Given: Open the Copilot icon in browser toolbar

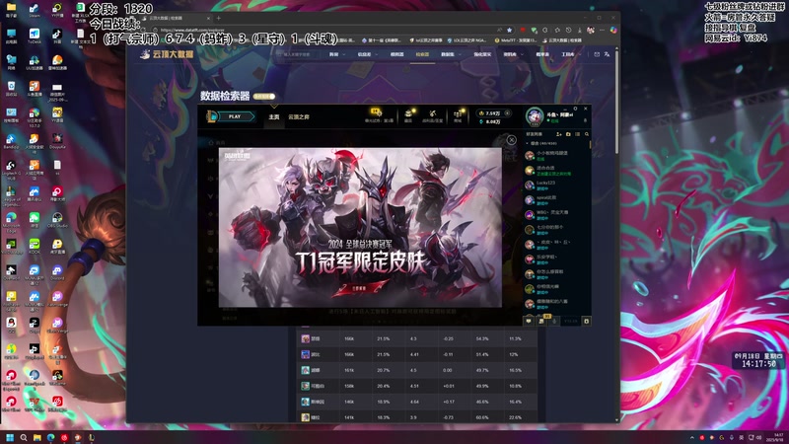Looking at the screenshot, I should coord(613,31).
